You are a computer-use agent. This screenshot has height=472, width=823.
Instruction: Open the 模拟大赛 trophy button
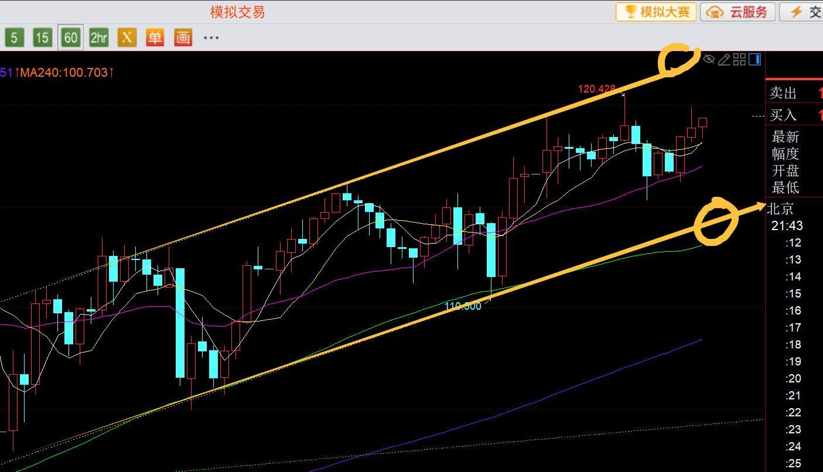pyautogui.click(x=656, y=12)
